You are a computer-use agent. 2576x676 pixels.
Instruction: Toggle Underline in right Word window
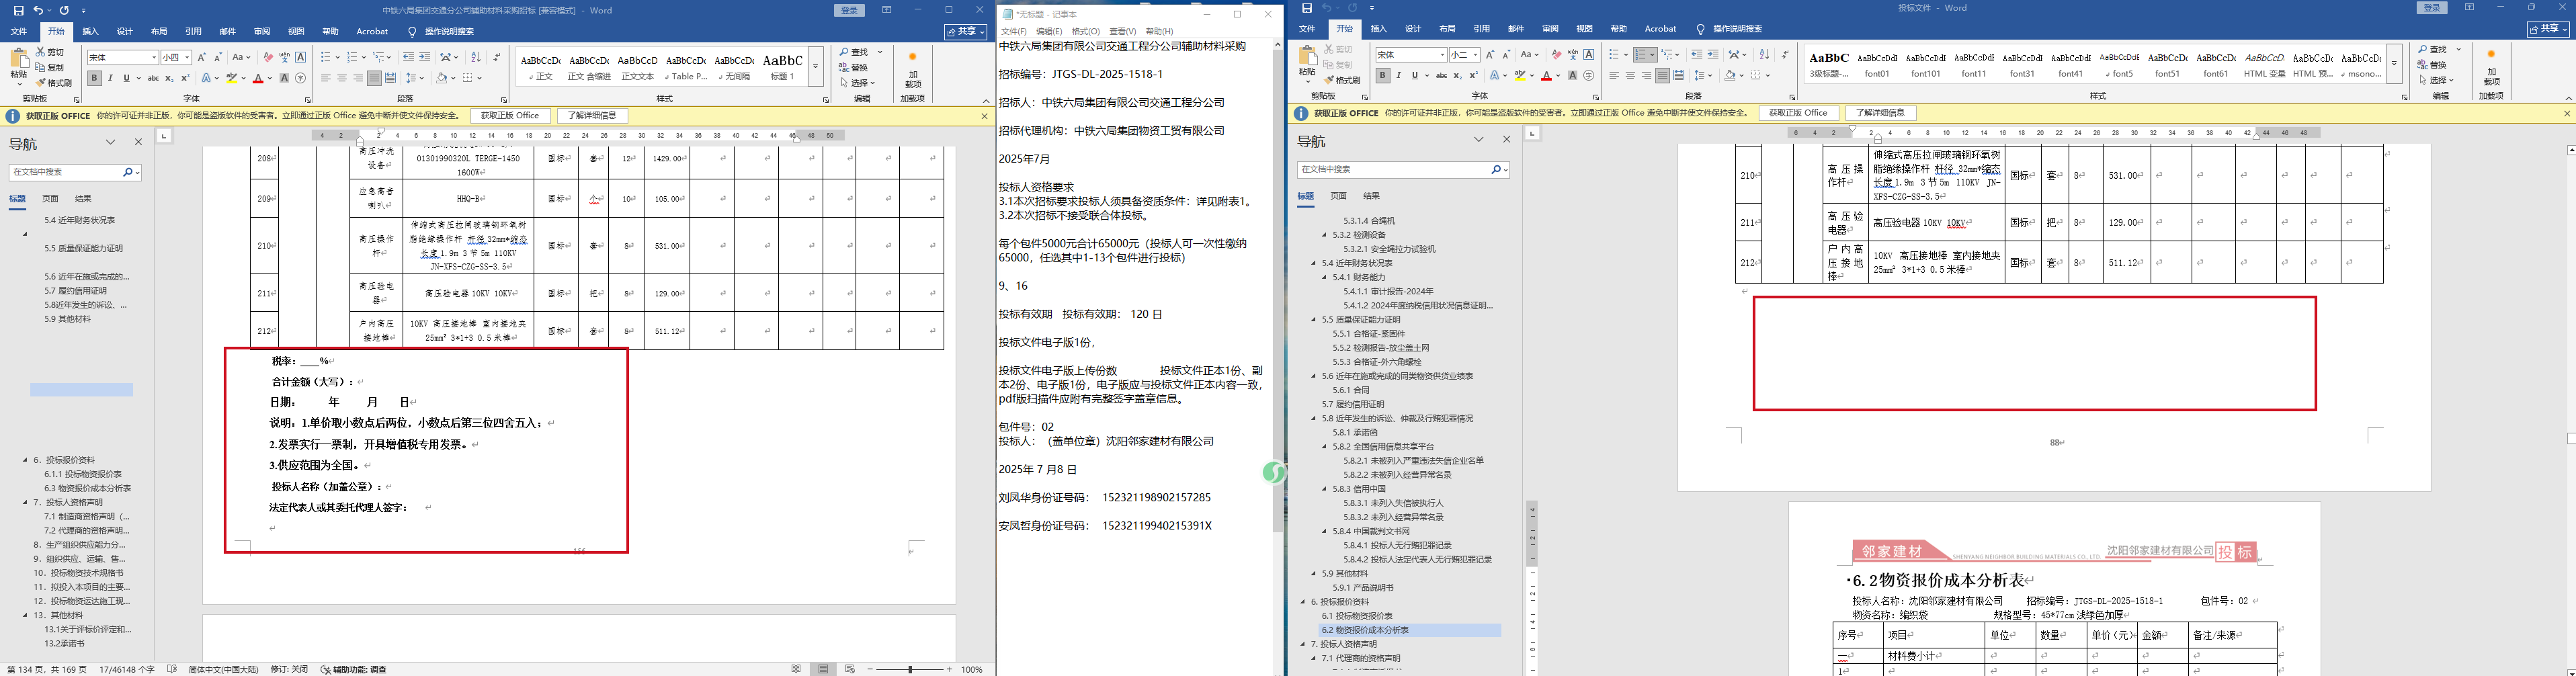[1414, 75]
